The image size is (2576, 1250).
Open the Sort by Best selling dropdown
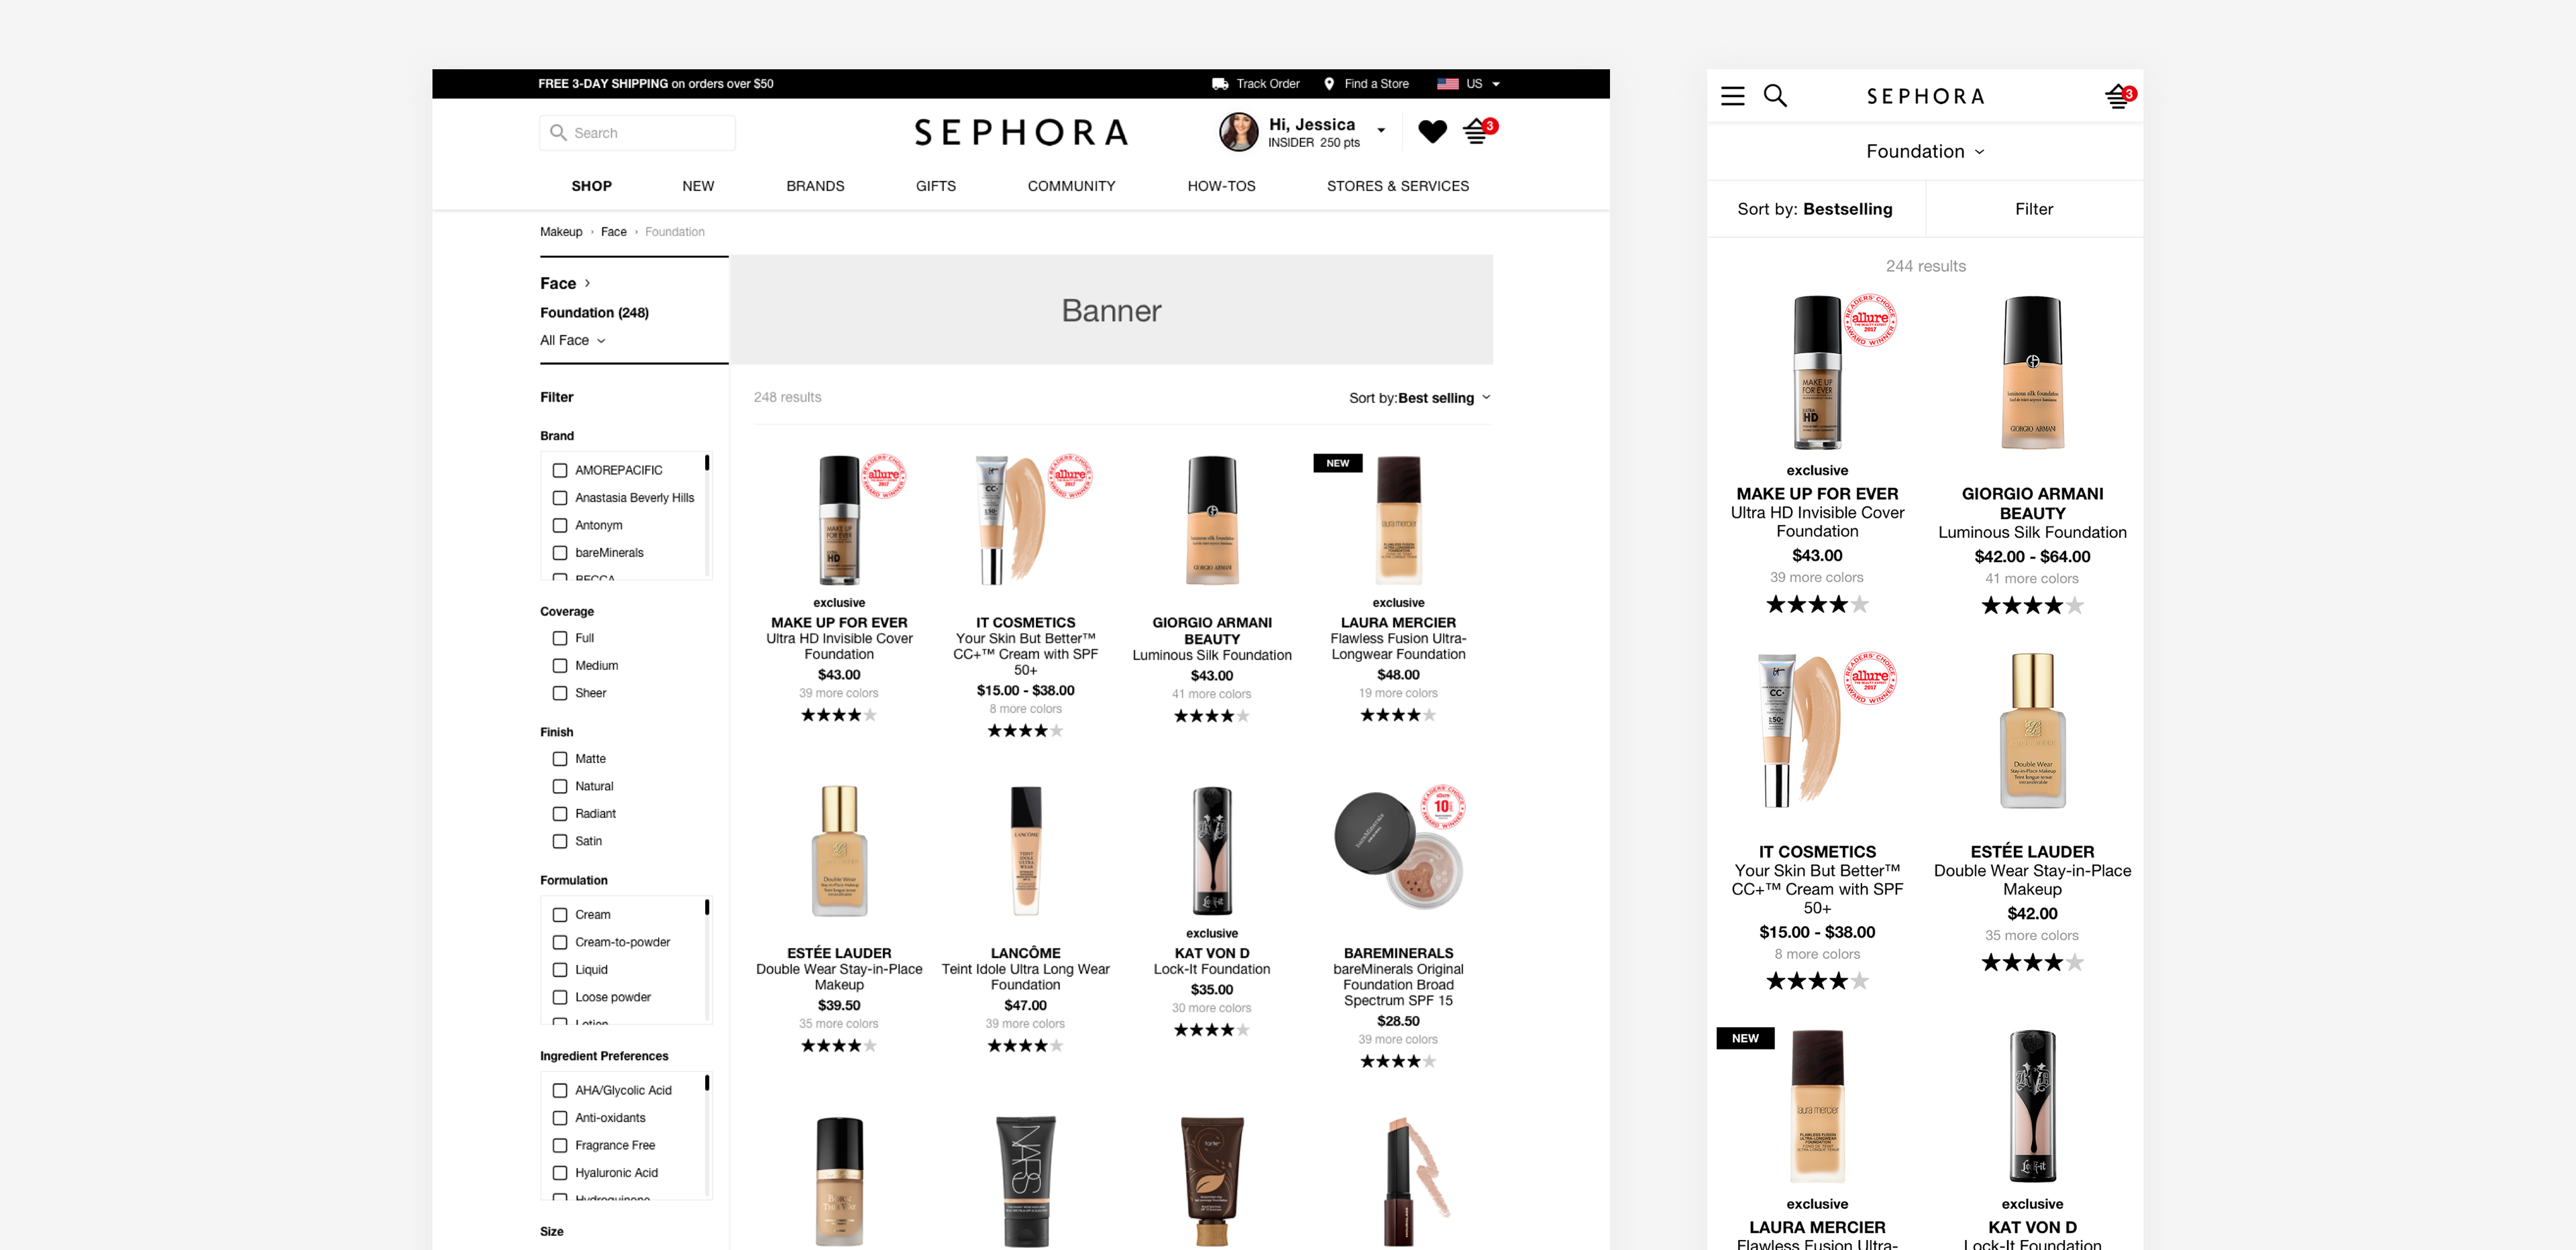pyautogui.click(x=1420, y=398)
